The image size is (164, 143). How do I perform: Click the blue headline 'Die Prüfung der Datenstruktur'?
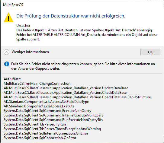[71, 16]
